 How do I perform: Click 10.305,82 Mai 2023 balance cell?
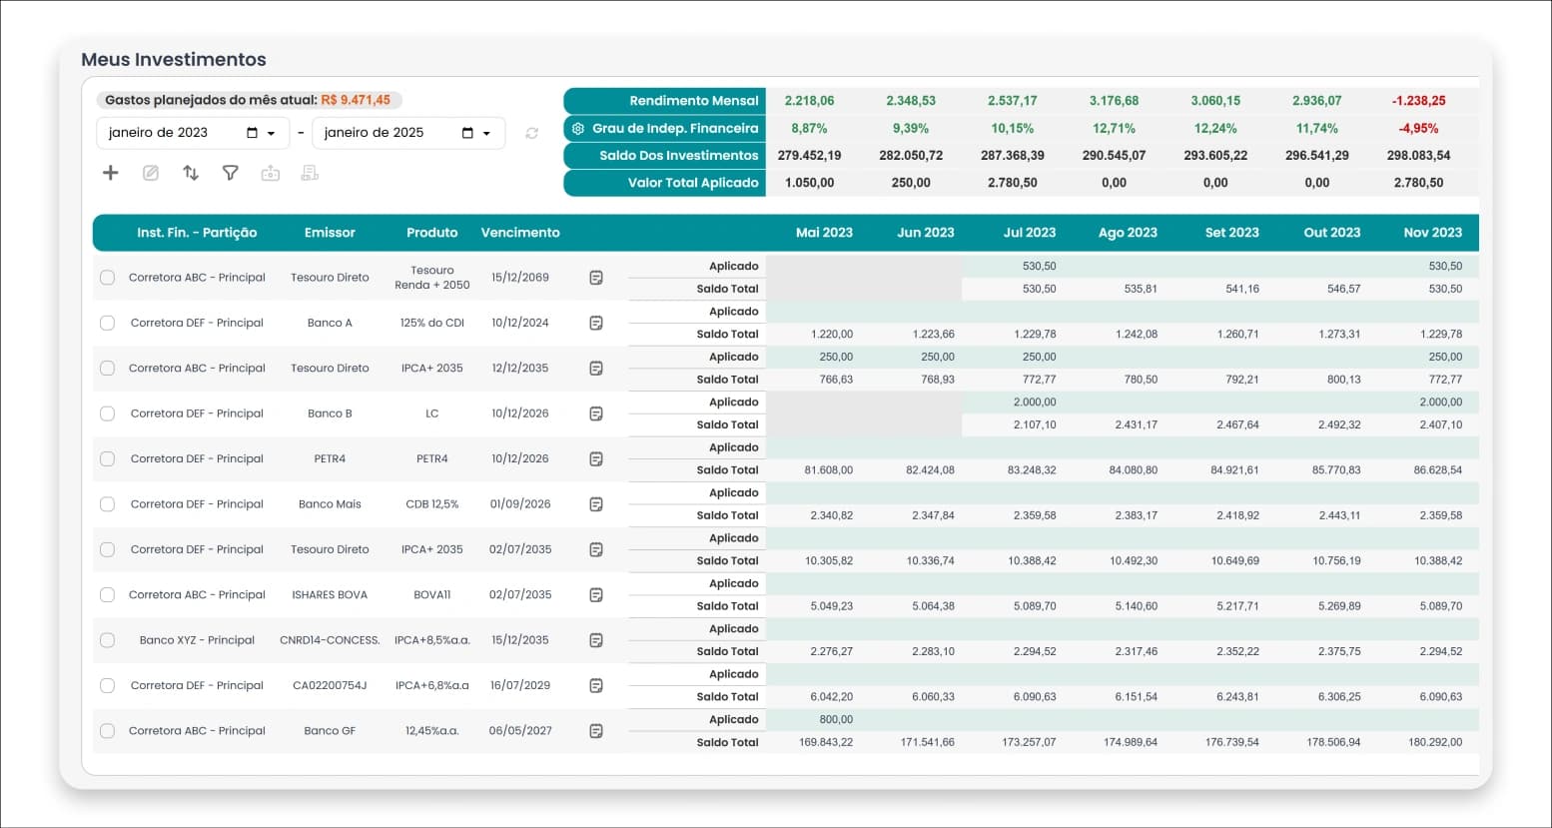tap(829, 560)
